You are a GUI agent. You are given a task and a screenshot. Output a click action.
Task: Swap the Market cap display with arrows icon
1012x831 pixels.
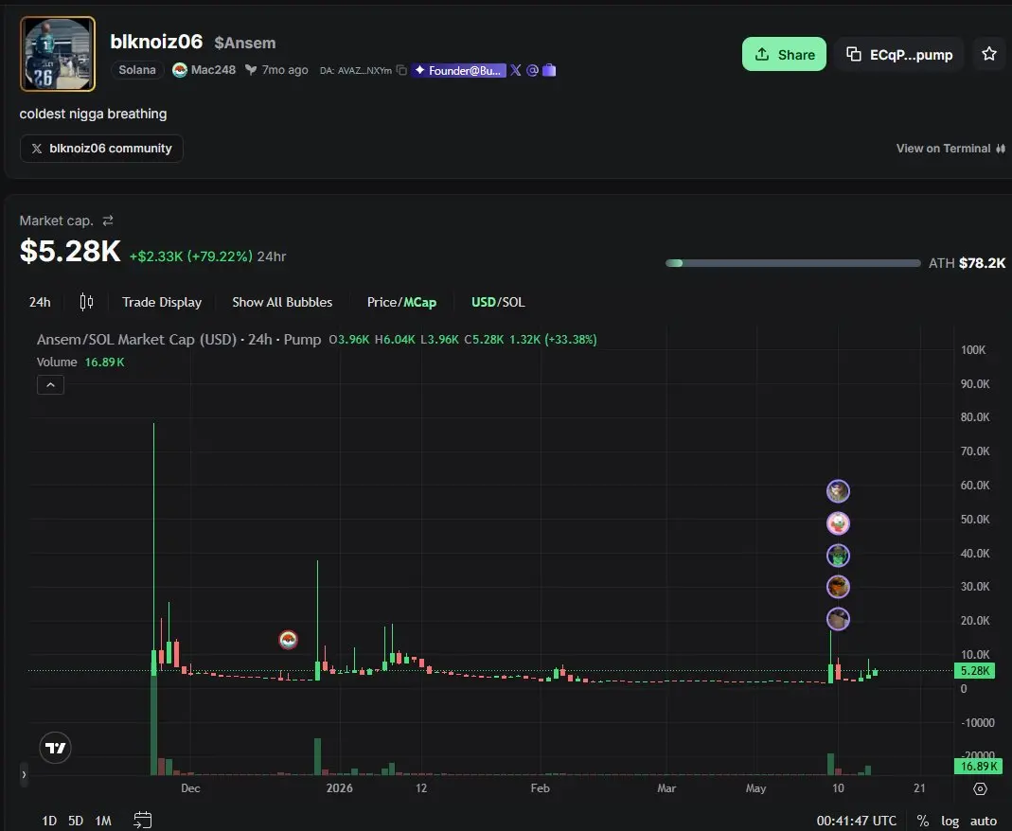coord(108,221)
